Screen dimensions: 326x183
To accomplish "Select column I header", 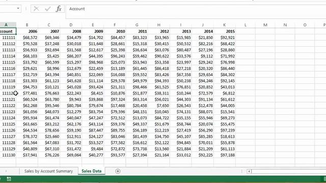I will (x=181, y=25).
